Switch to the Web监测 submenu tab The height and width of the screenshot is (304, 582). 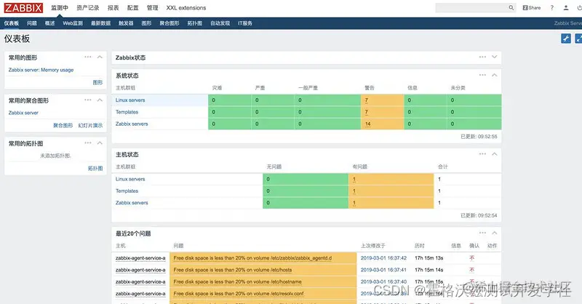click(73, 23)
